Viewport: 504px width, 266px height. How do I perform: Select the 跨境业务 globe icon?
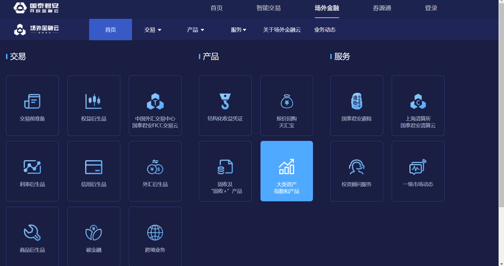pos(155,232)
